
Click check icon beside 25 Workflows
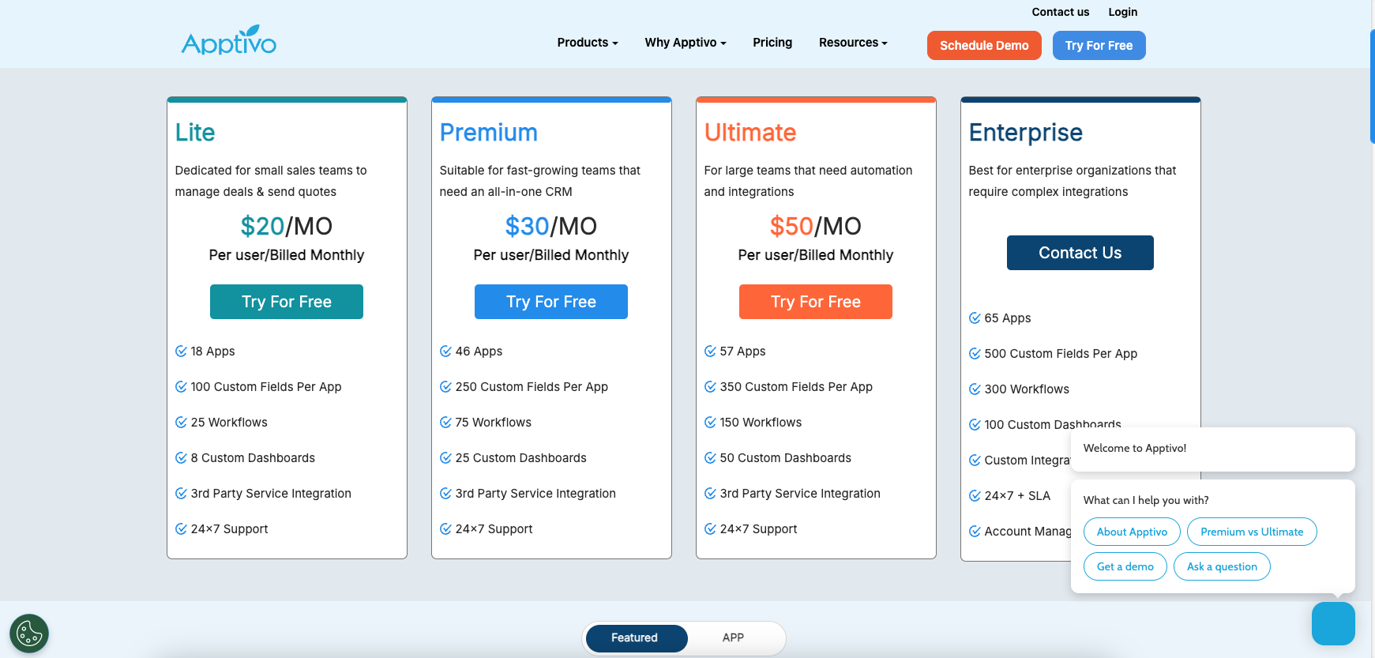pyautogui.click(x=181, y=423)
